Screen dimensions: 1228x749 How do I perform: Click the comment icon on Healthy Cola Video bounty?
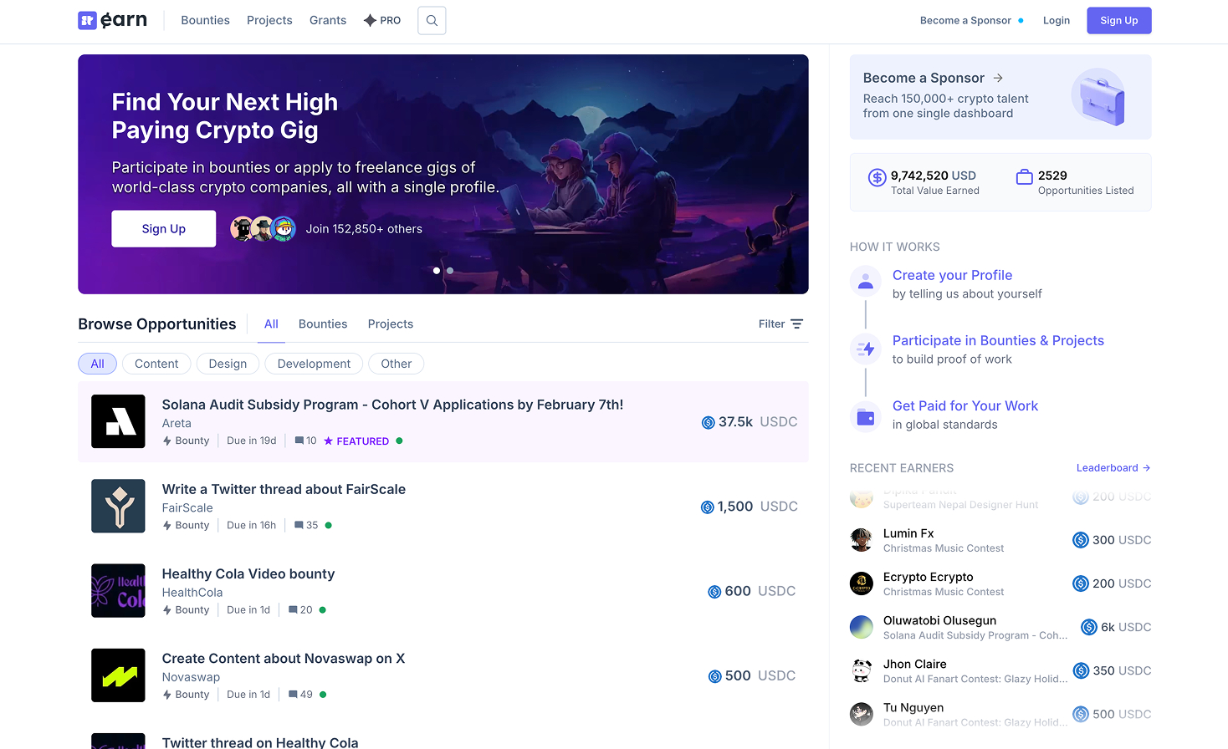pos(294,610)
